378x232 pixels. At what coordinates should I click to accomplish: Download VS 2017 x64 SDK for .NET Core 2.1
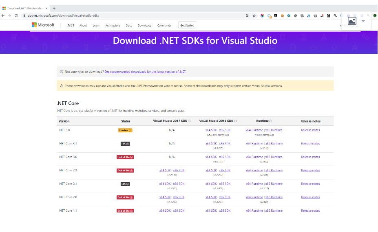pos(165,184)
